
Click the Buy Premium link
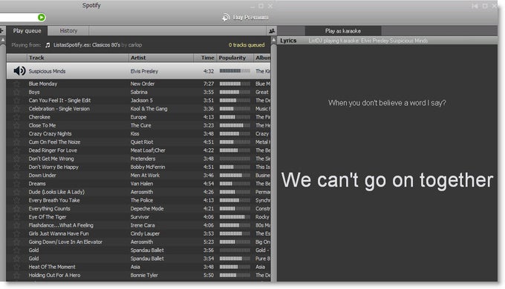click(250, 17)
